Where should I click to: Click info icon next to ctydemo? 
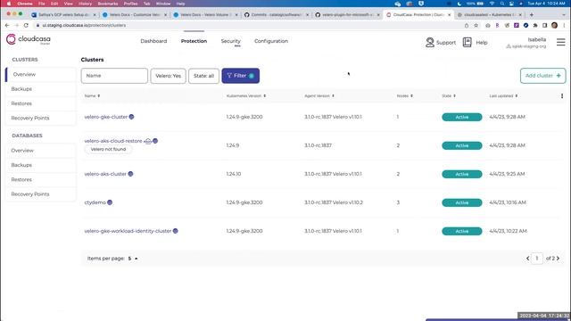click(x=110, y=202)
